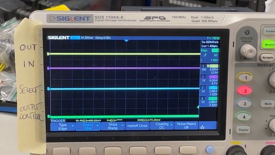The height and width of the screenshot is (155, 275).
Task: Push the softkey below Source CH4
Action: (87, 151)
